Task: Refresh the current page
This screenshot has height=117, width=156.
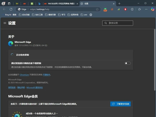Action: click(11, 9)
